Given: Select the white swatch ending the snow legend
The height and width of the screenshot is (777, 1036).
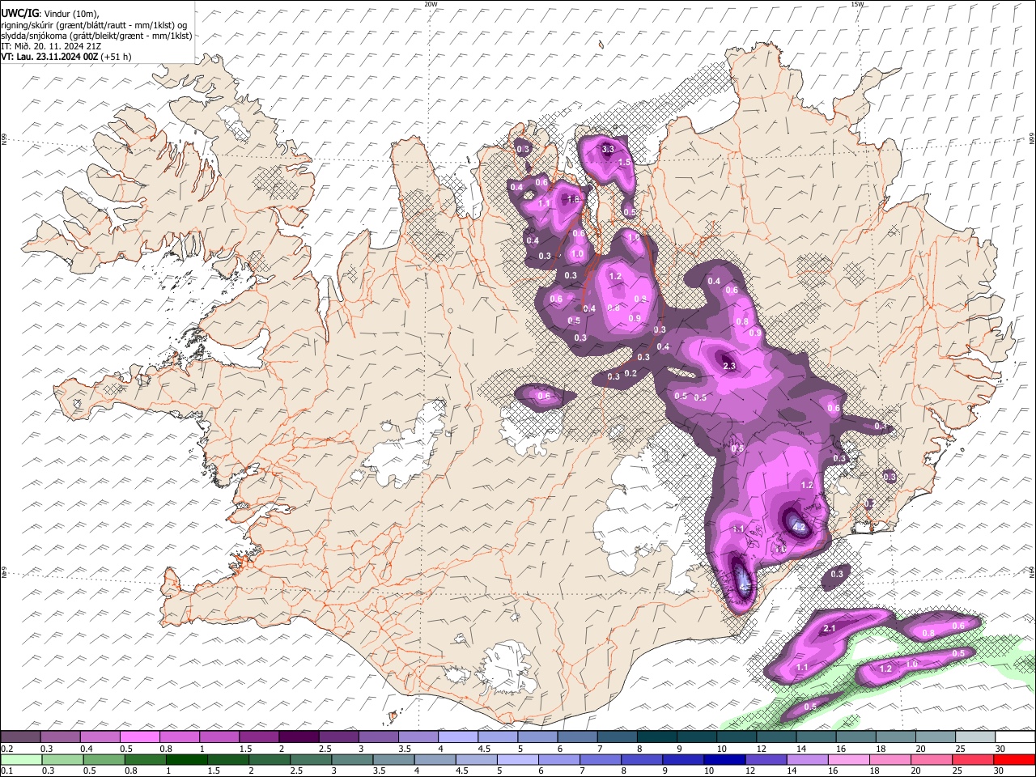Looking at the screenshot, I should click(1015, 737).
